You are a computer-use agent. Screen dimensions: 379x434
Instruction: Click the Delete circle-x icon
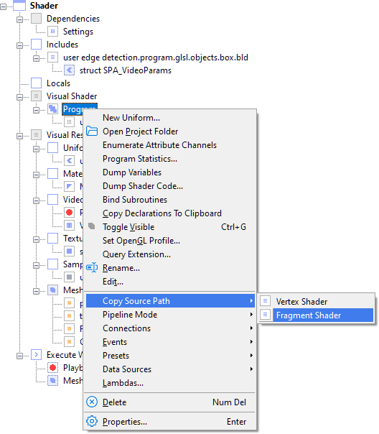[92, 402]
